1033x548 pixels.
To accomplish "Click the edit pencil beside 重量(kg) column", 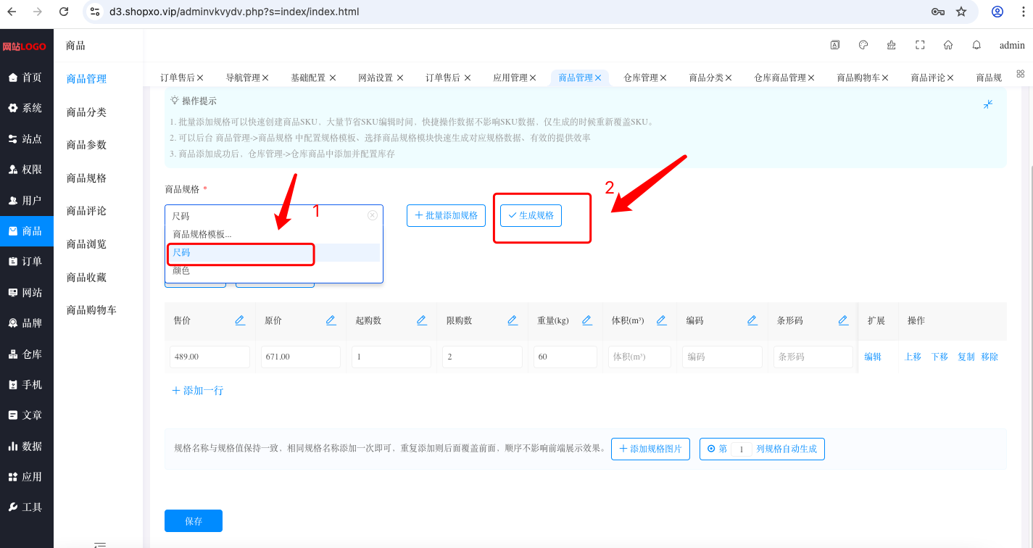I will pyautogui.click(x=587, y=320).
